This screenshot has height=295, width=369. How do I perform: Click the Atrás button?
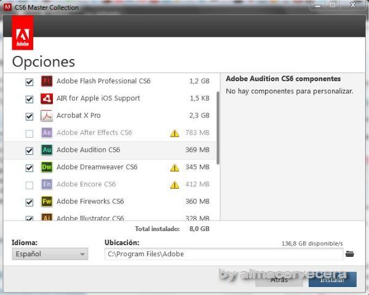[x=279, y=280]
